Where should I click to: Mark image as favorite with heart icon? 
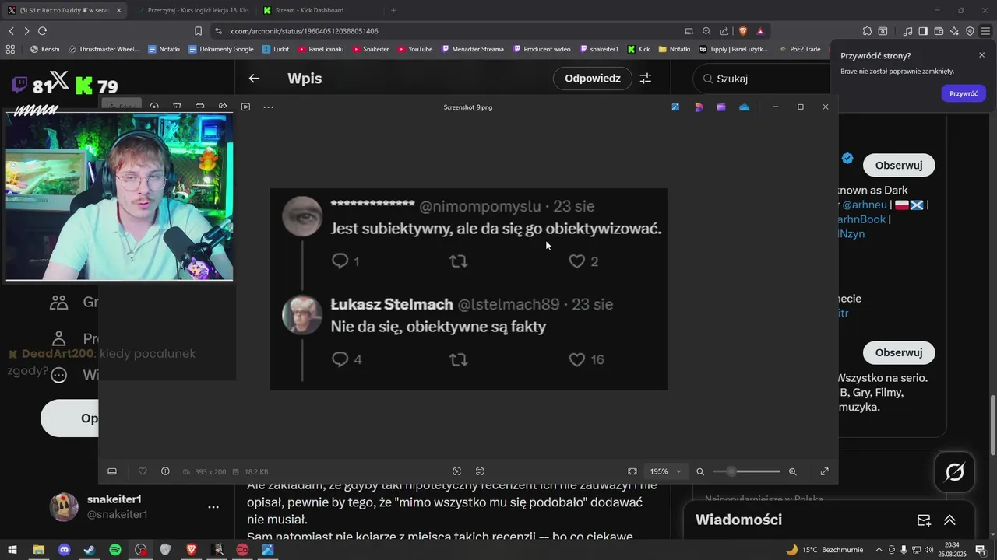point(143,471)
